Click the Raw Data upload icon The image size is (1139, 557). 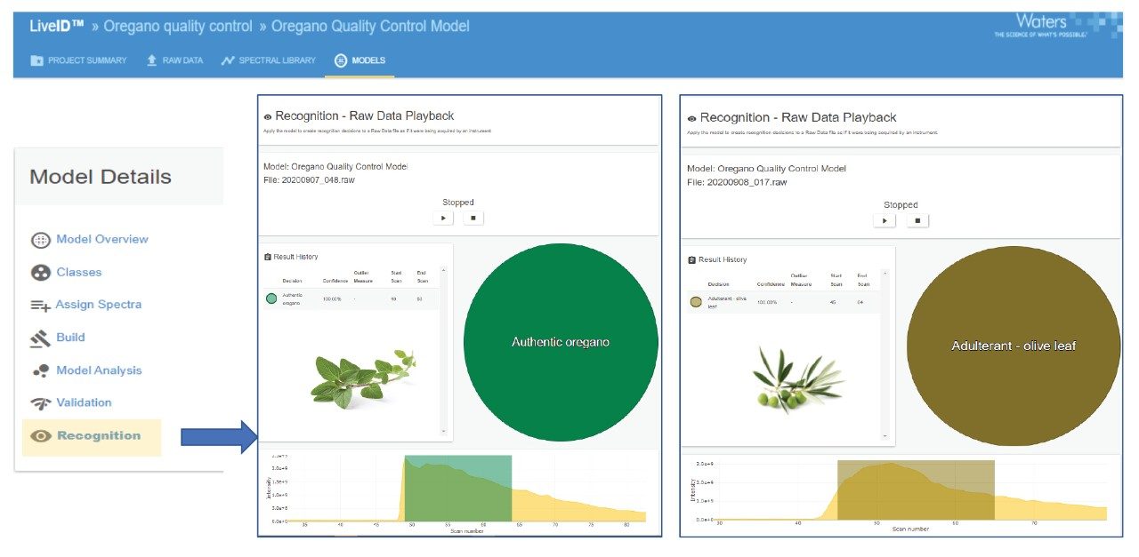coord(152,60)
